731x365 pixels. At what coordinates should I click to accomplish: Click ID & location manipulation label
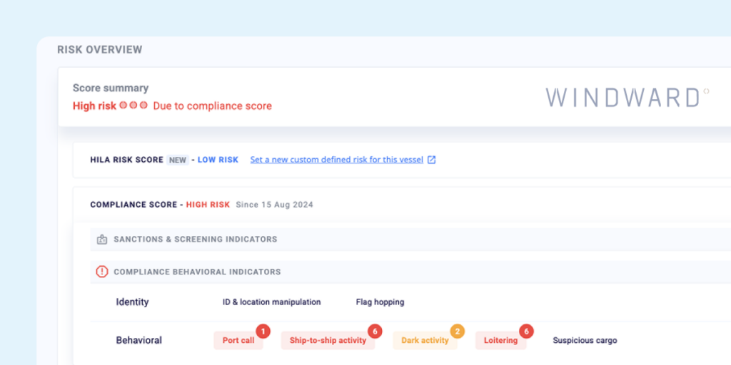(272, 302)
